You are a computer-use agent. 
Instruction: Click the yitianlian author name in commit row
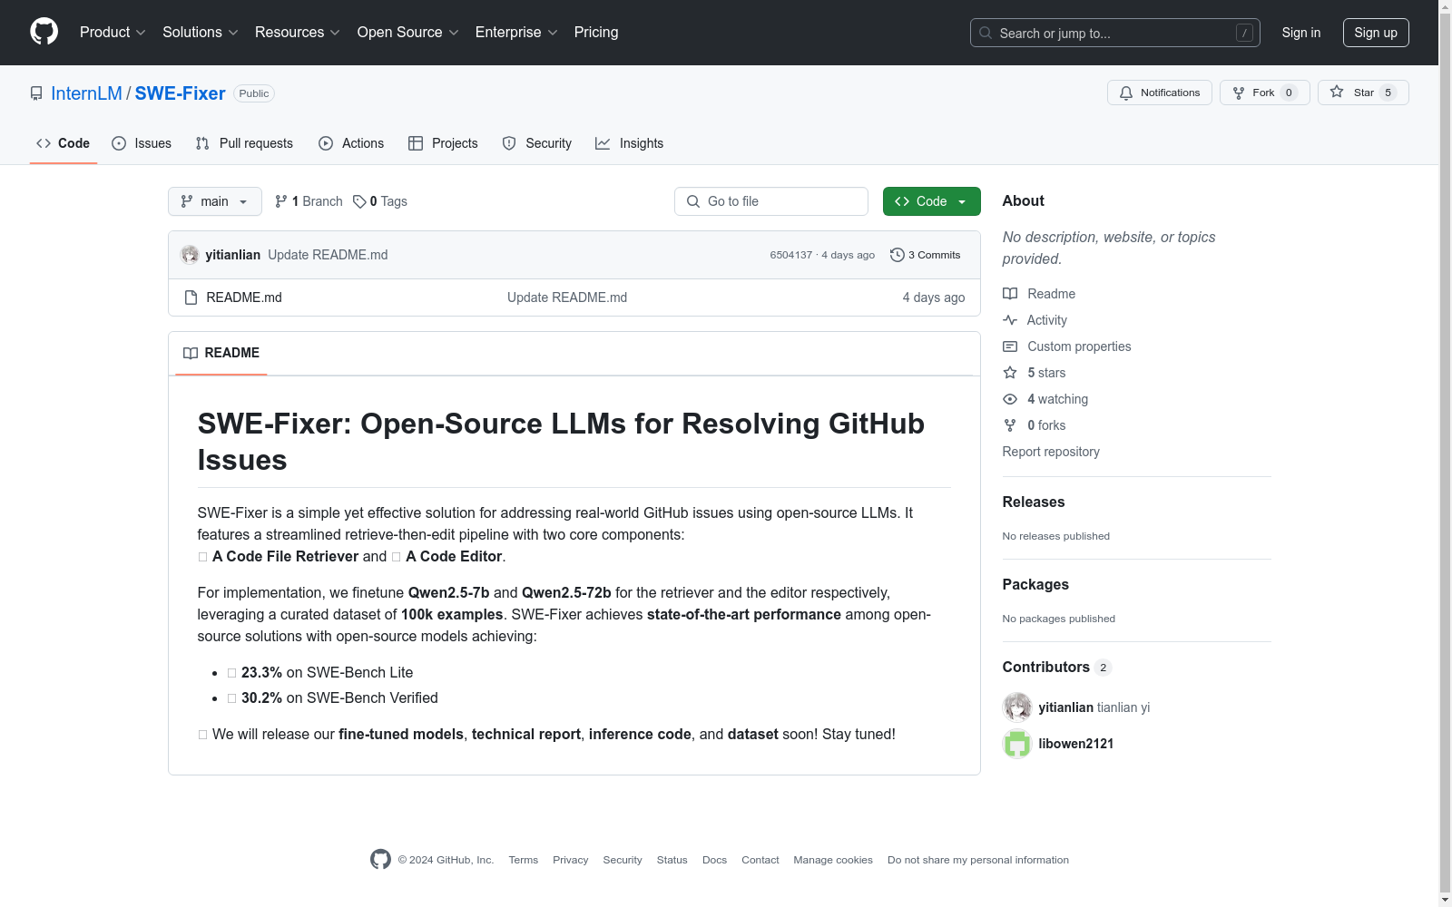[x=233, y=255]
